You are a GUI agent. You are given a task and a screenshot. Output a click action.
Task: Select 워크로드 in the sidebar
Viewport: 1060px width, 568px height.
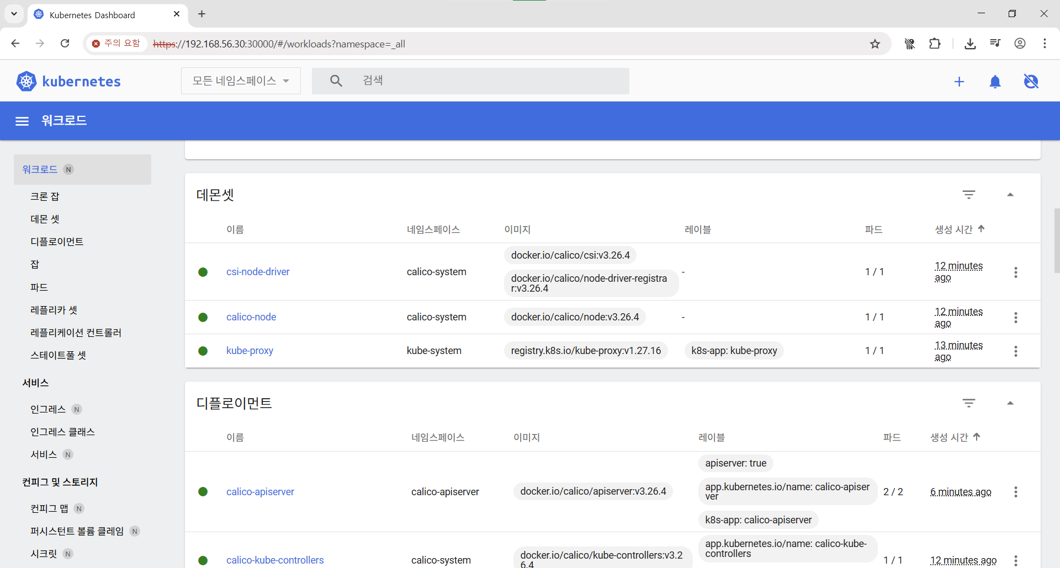pos(82,169)
